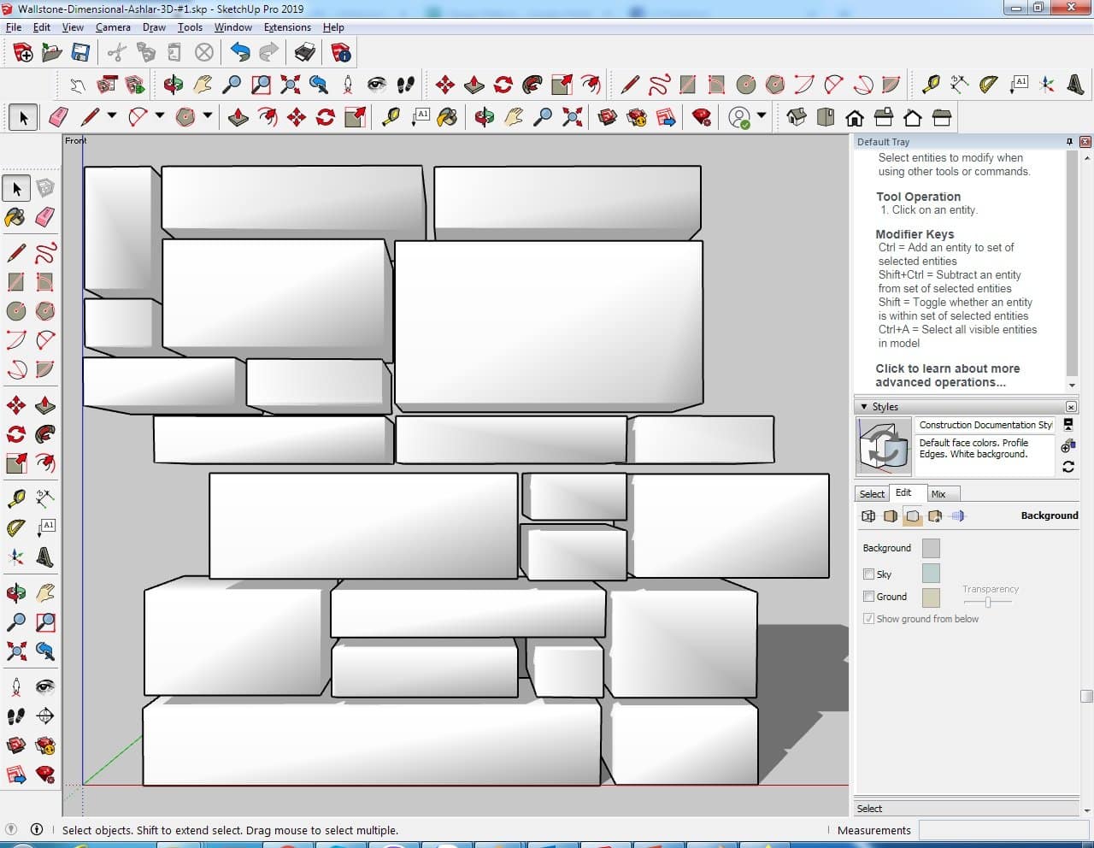Enable the Ground checkbox
Screen dimensions: 1094x848
point(868,597)
